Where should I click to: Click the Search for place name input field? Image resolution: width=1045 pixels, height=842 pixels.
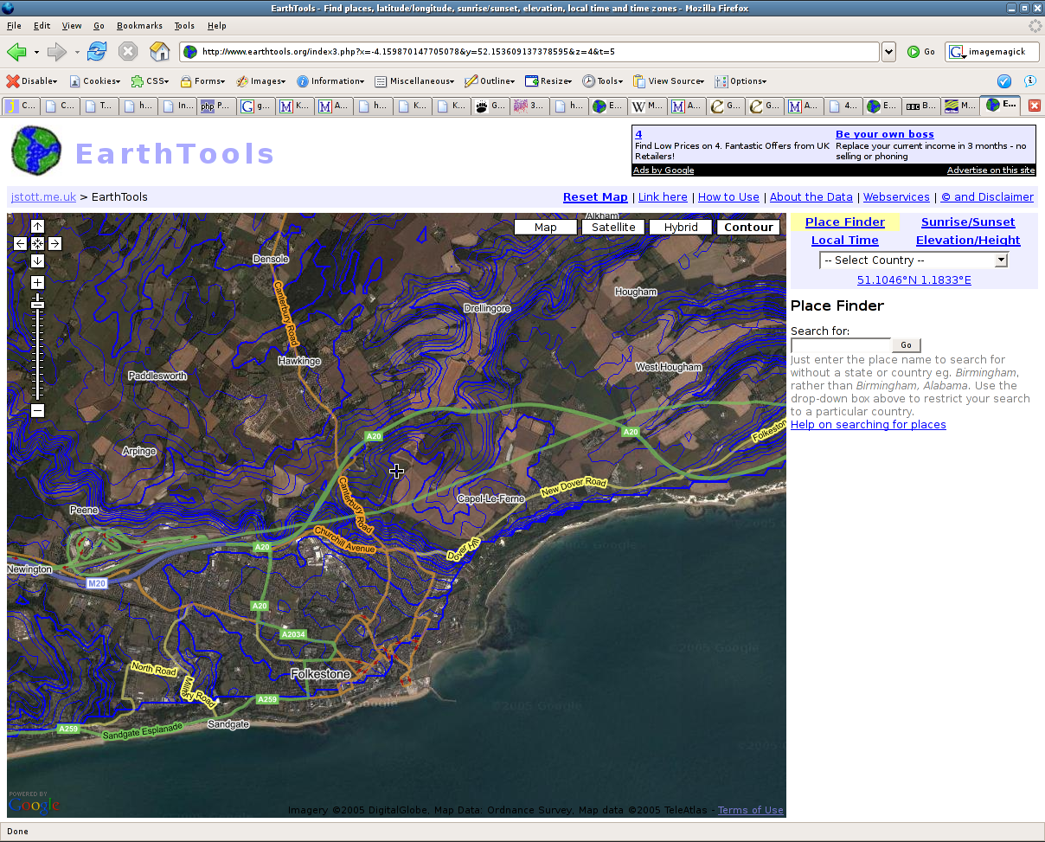tap(841, 345)
